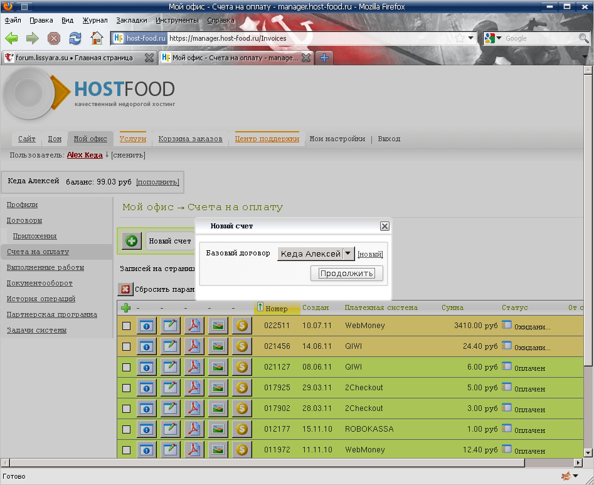Open info icon for invoice 021456

click(146, 346)
